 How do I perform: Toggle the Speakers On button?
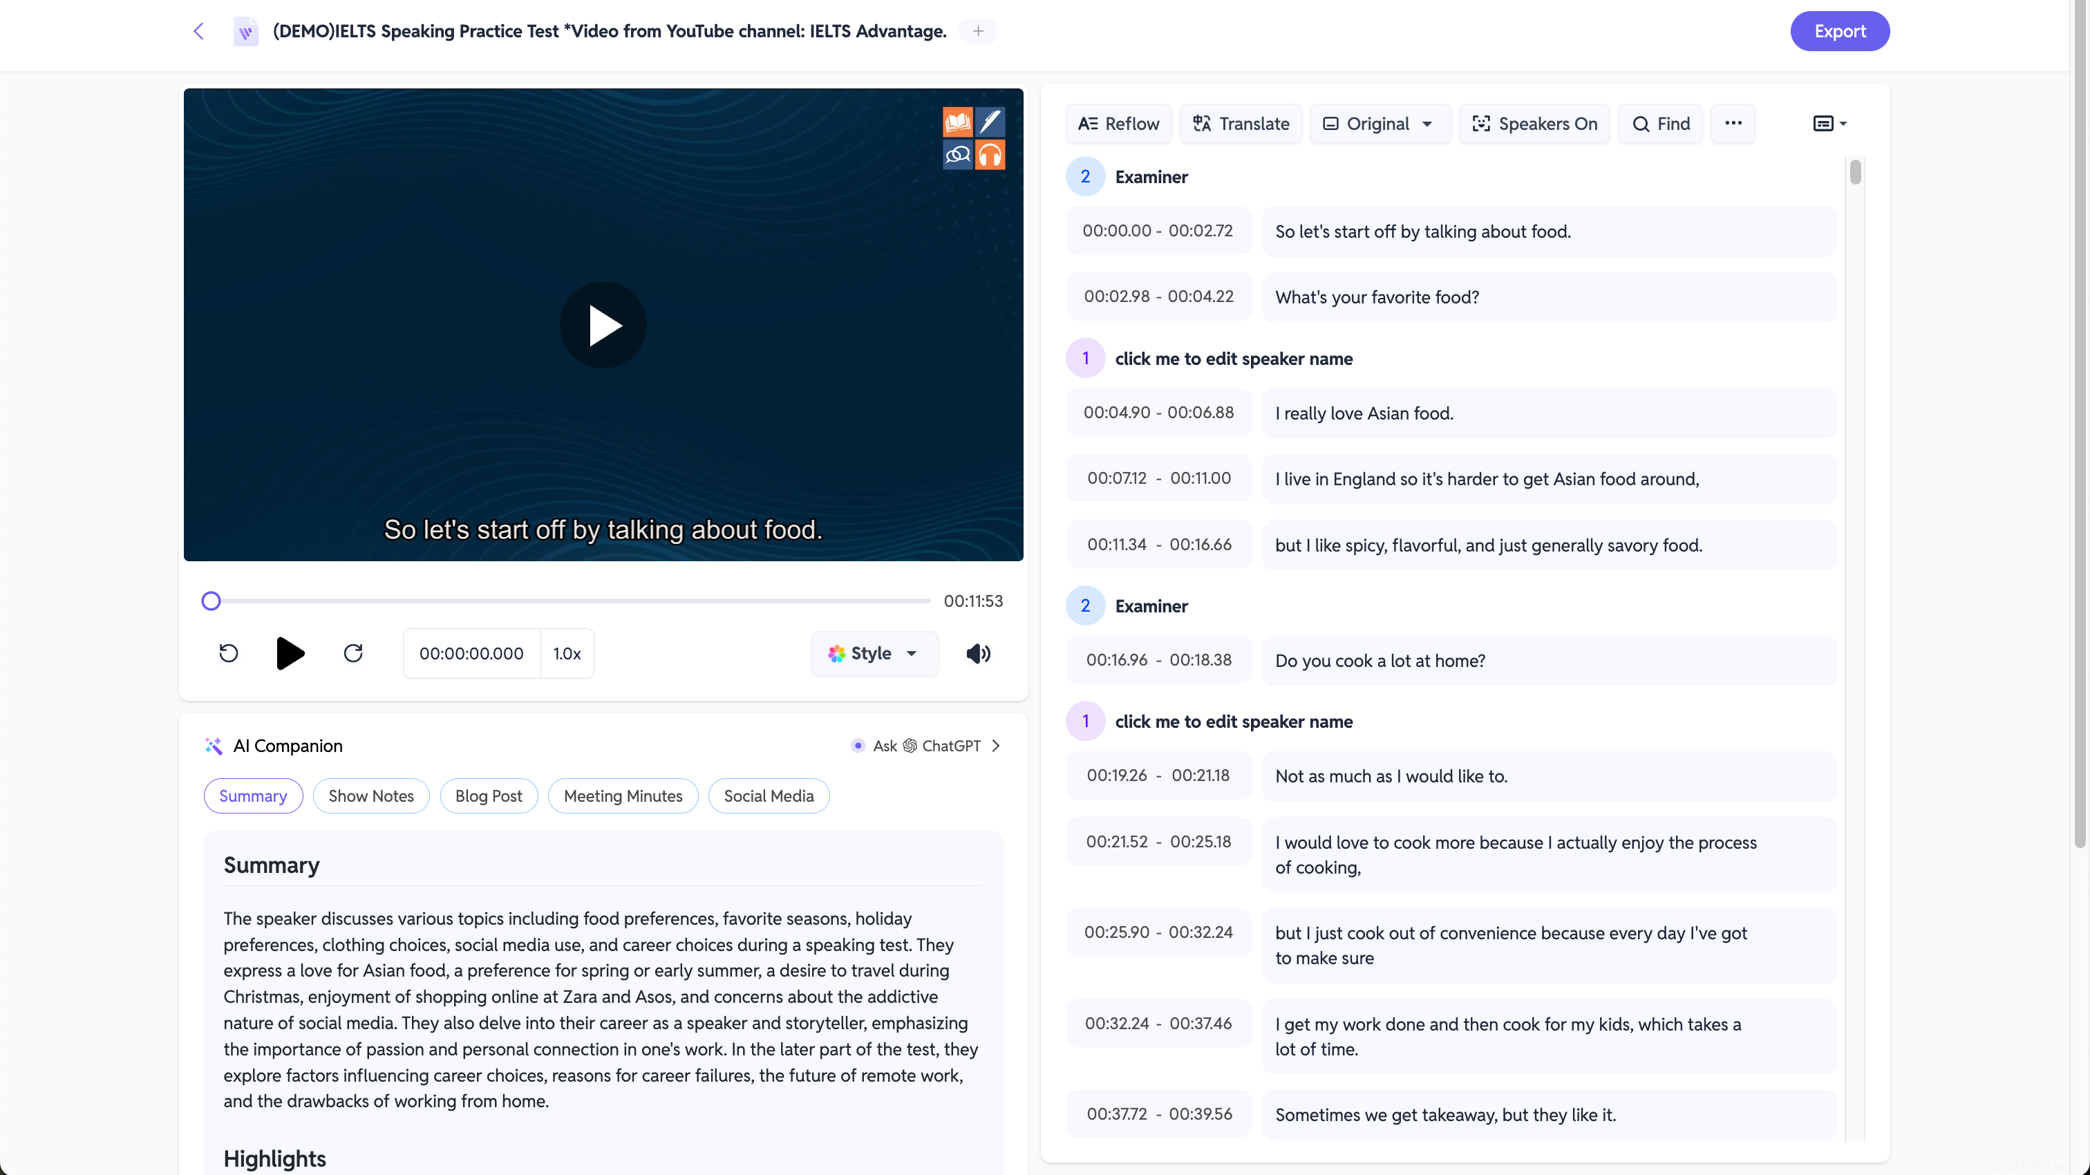coord(1534,123)
